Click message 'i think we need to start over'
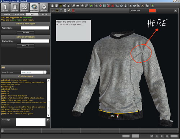 21,100
